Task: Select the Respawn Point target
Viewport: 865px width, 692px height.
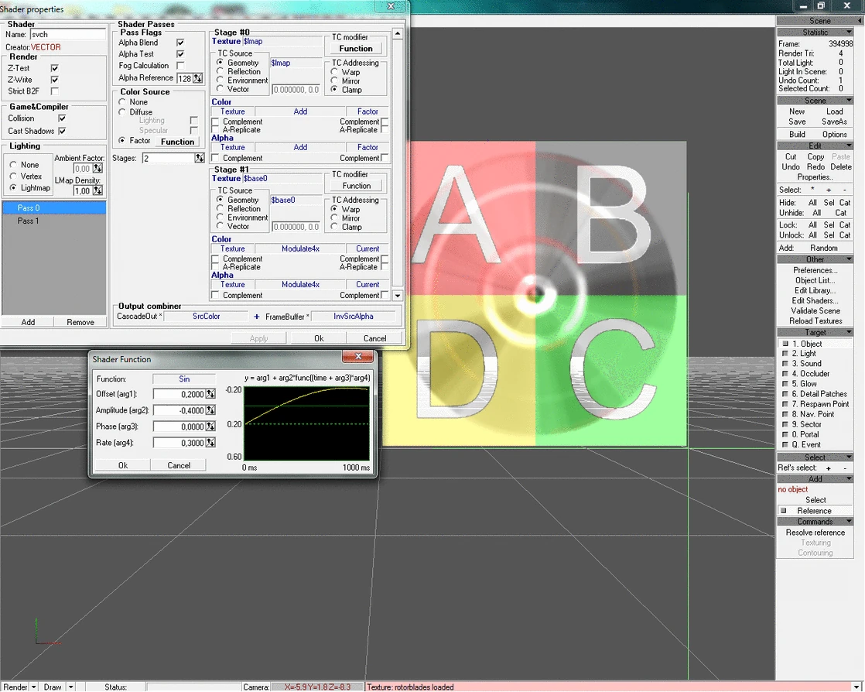Action: (x=815, y=404)
